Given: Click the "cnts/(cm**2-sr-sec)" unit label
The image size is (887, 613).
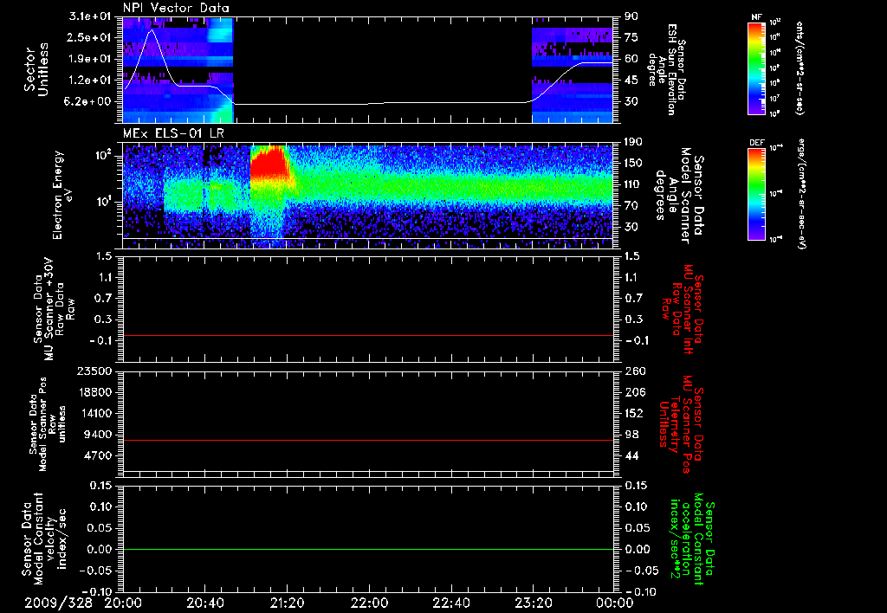Looking at the screenshot, I should (x=799, y=68).
